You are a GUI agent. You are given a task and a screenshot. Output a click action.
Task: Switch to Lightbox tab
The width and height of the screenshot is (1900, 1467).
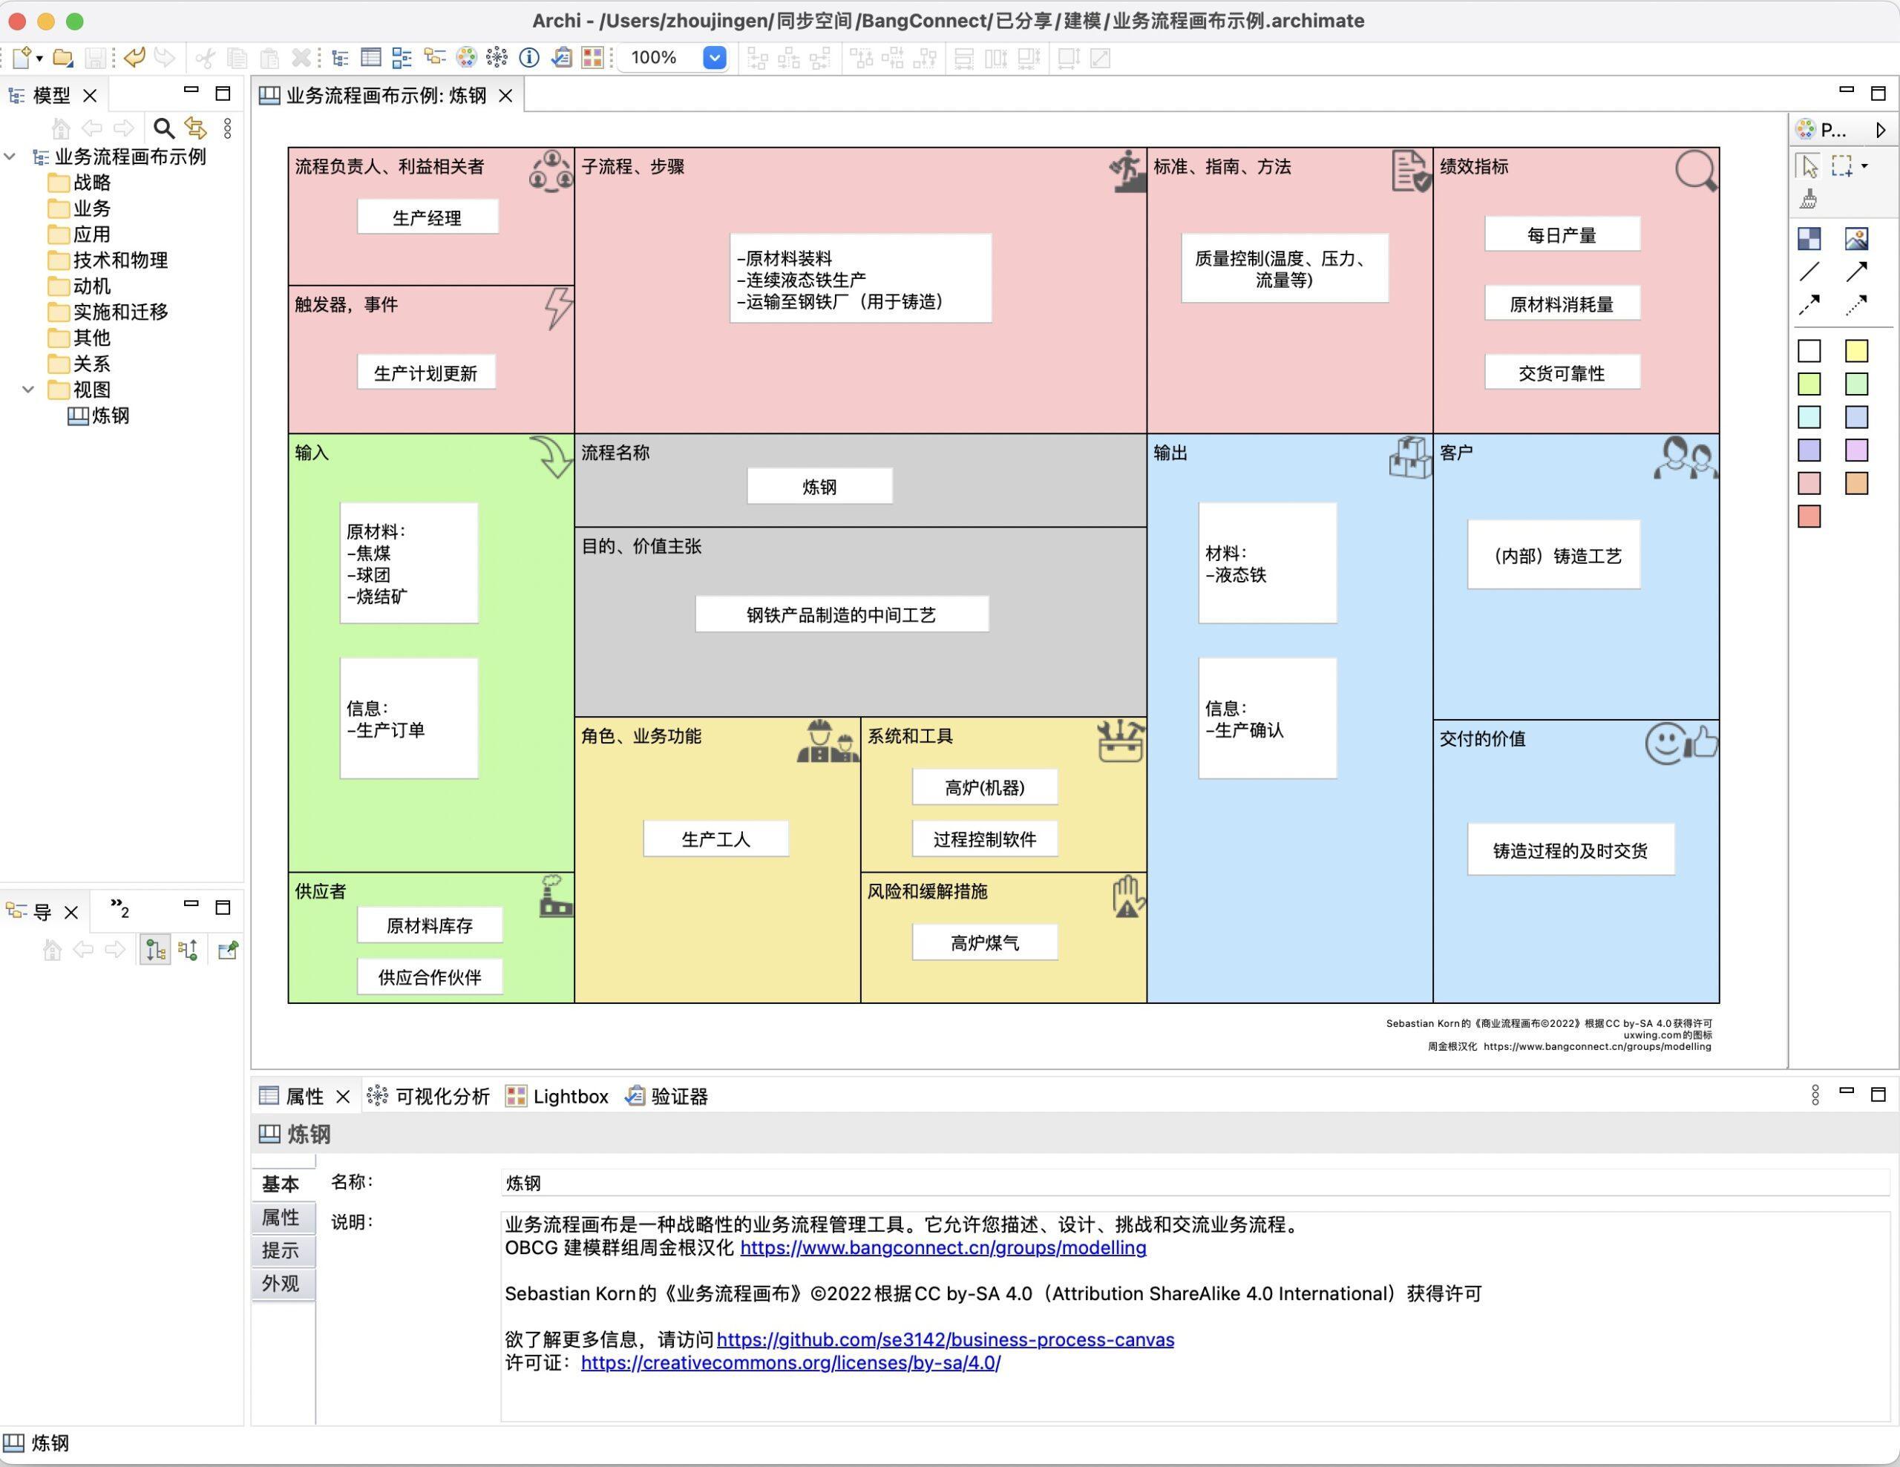557,1097
